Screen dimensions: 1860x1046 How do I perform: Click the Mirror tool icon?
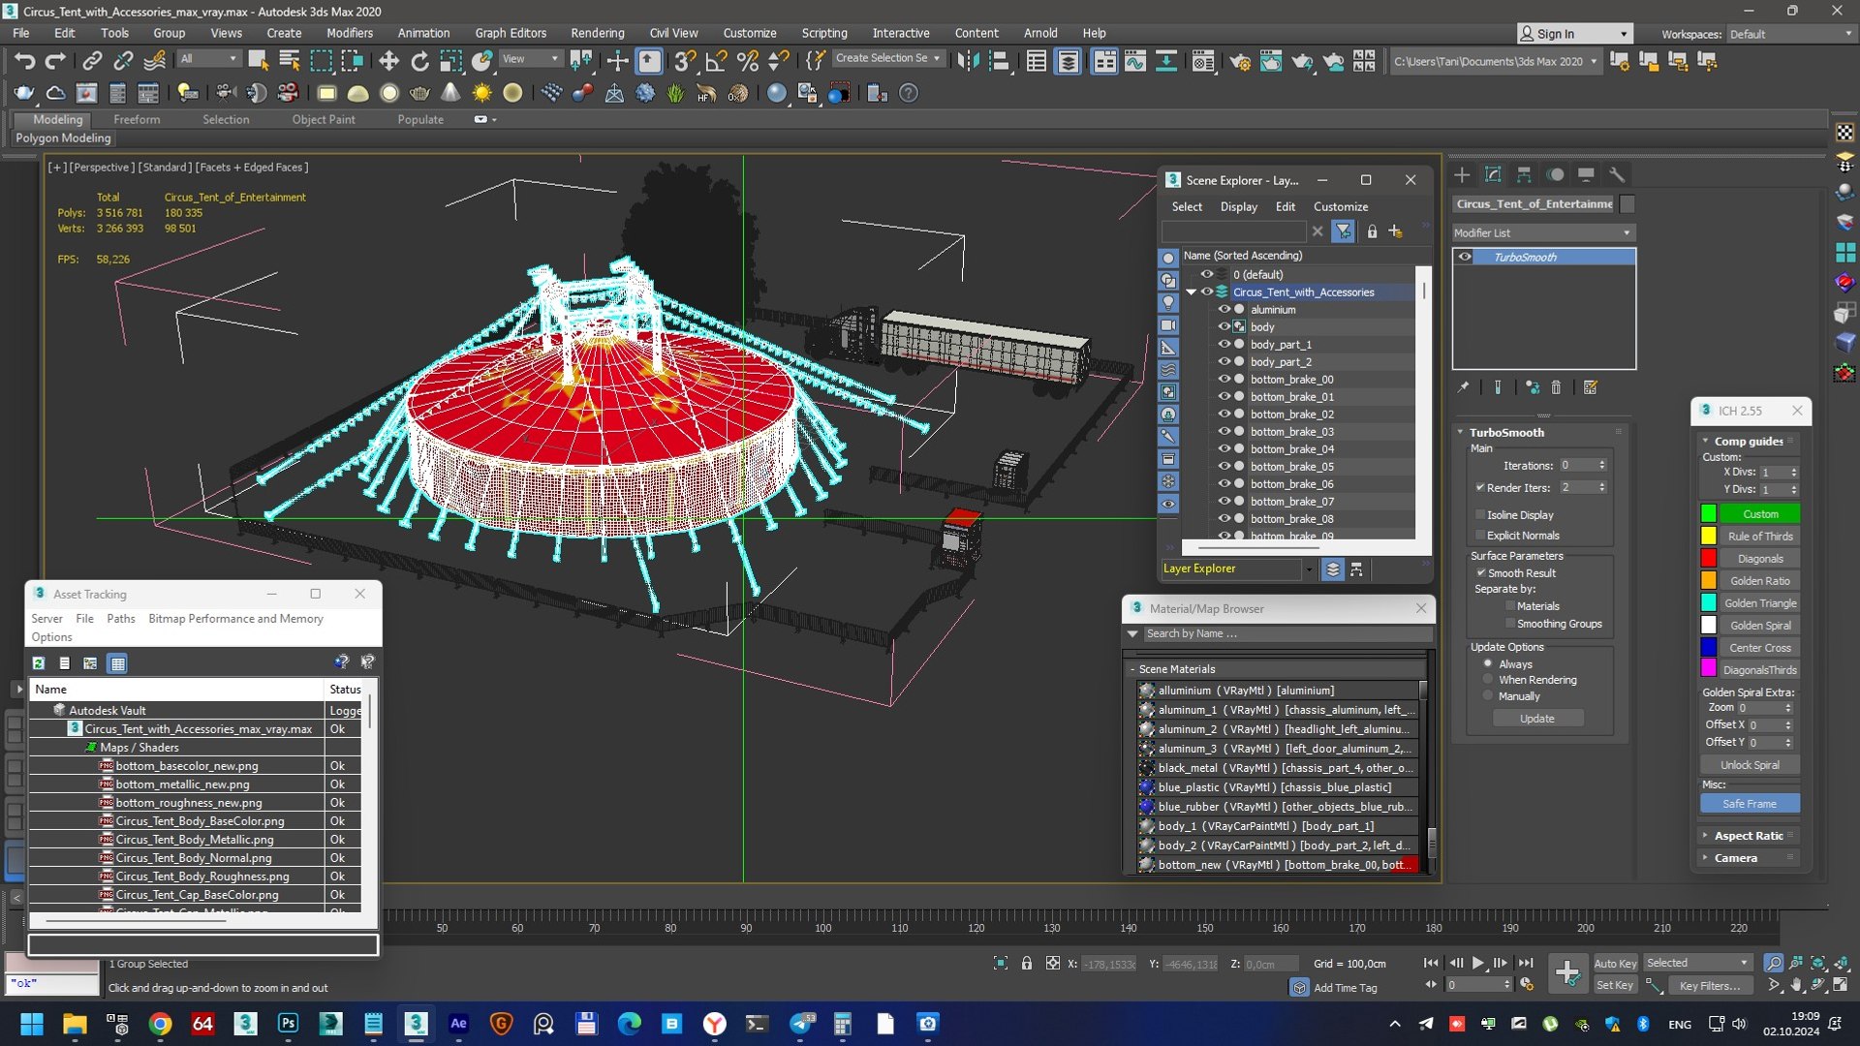coord(967,61)
